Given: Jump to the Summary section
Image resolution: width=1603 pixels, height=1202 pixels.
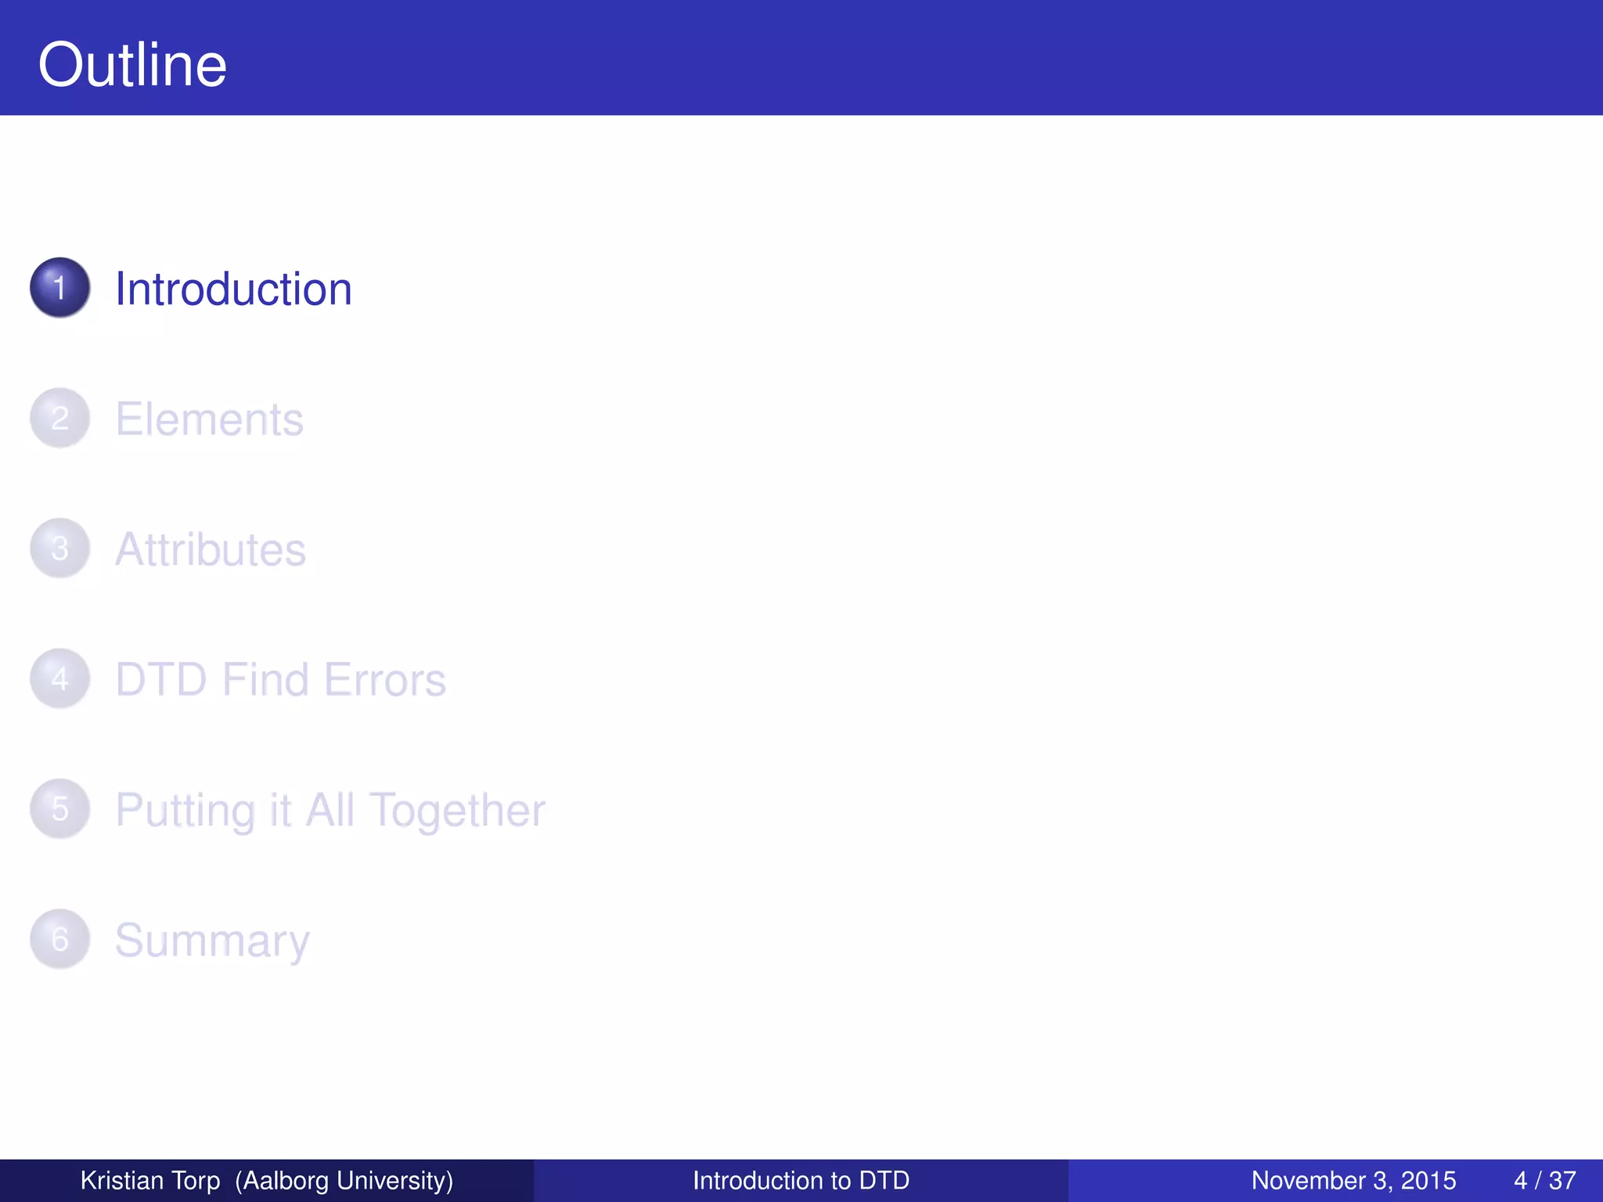Looking at the screenshot, I should pos(212,940).
